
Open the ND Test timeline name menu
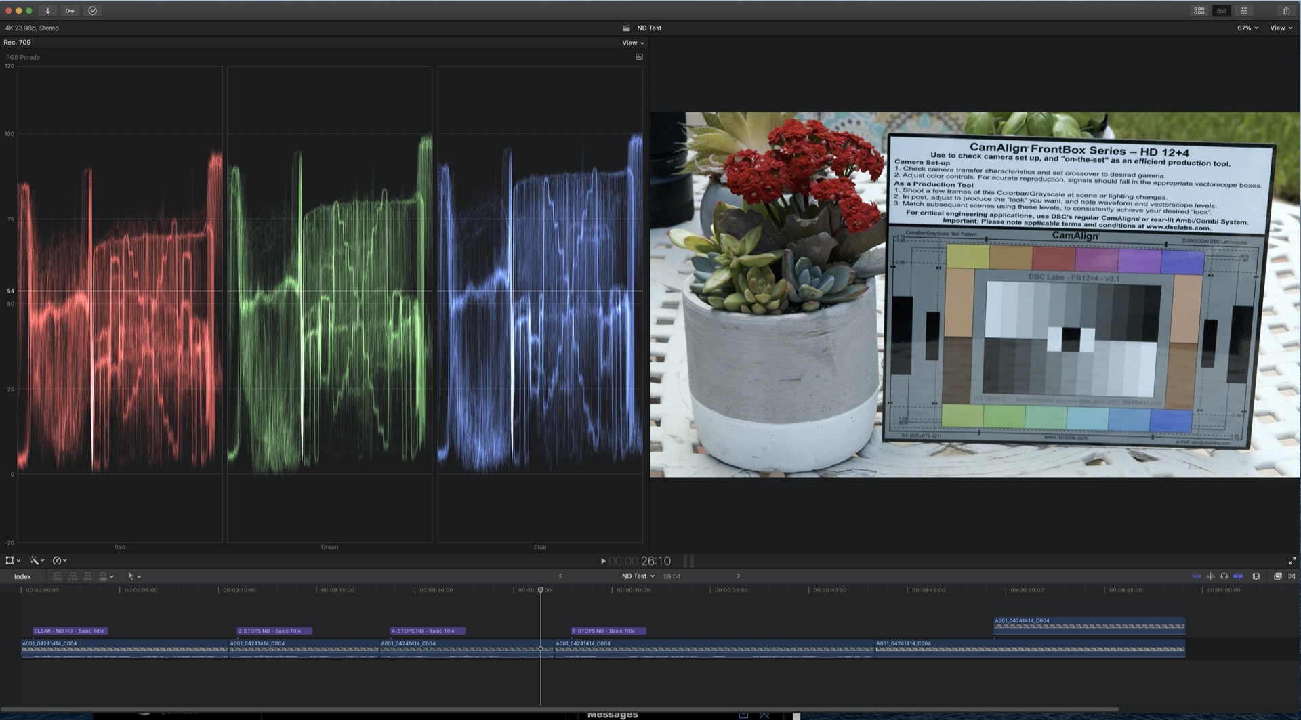(638, 576)
